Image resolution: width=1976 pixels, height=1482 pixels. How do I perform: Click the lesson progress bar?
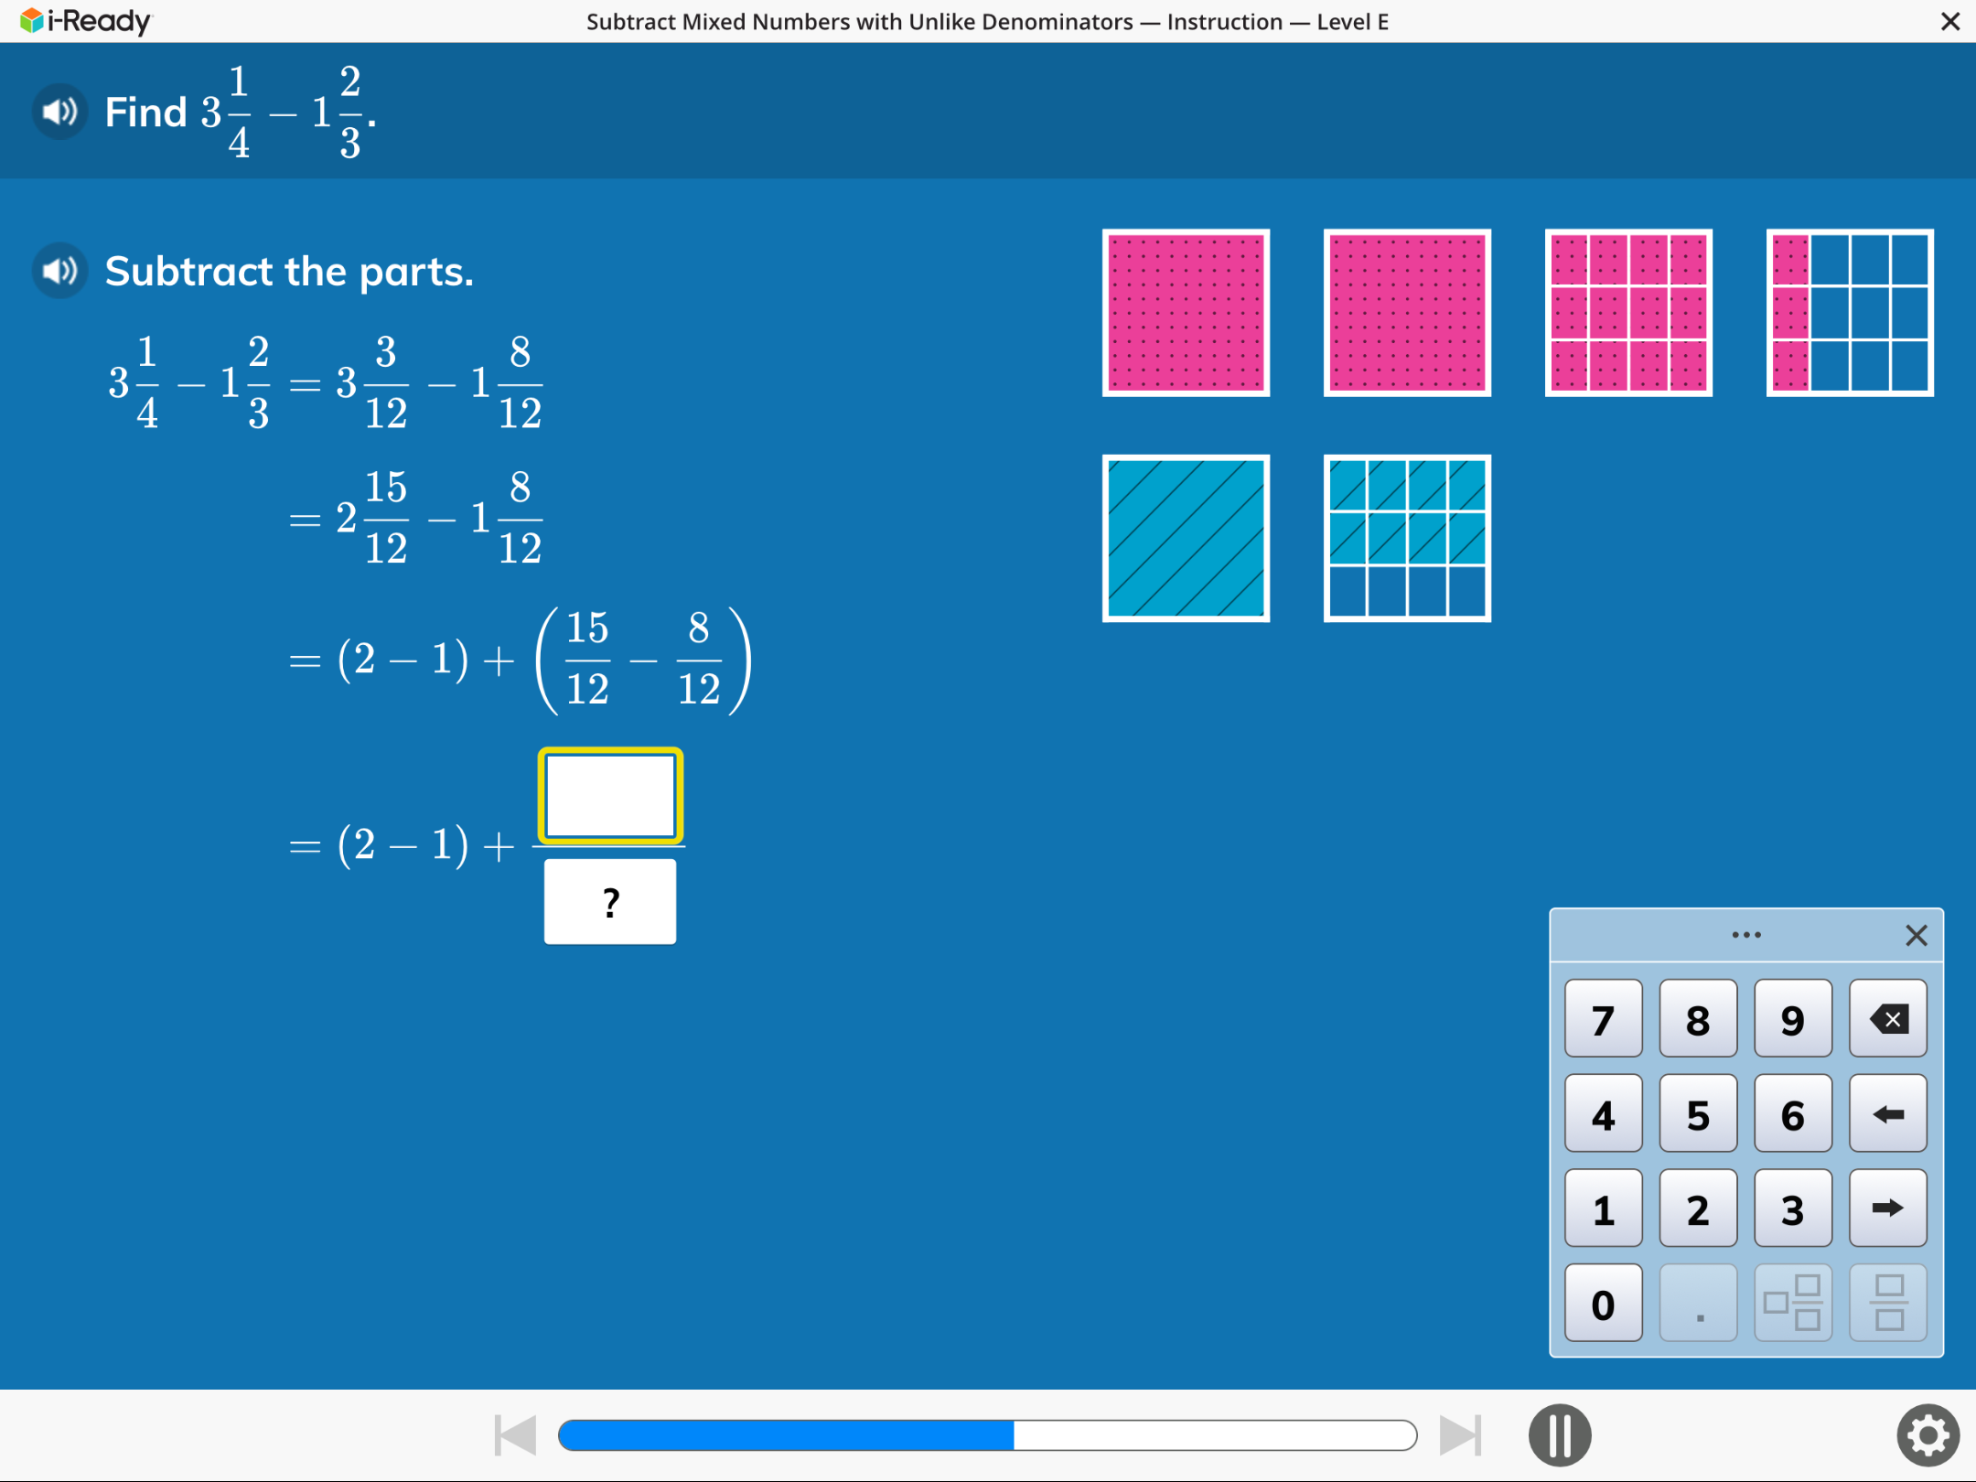pos(988,1434)
